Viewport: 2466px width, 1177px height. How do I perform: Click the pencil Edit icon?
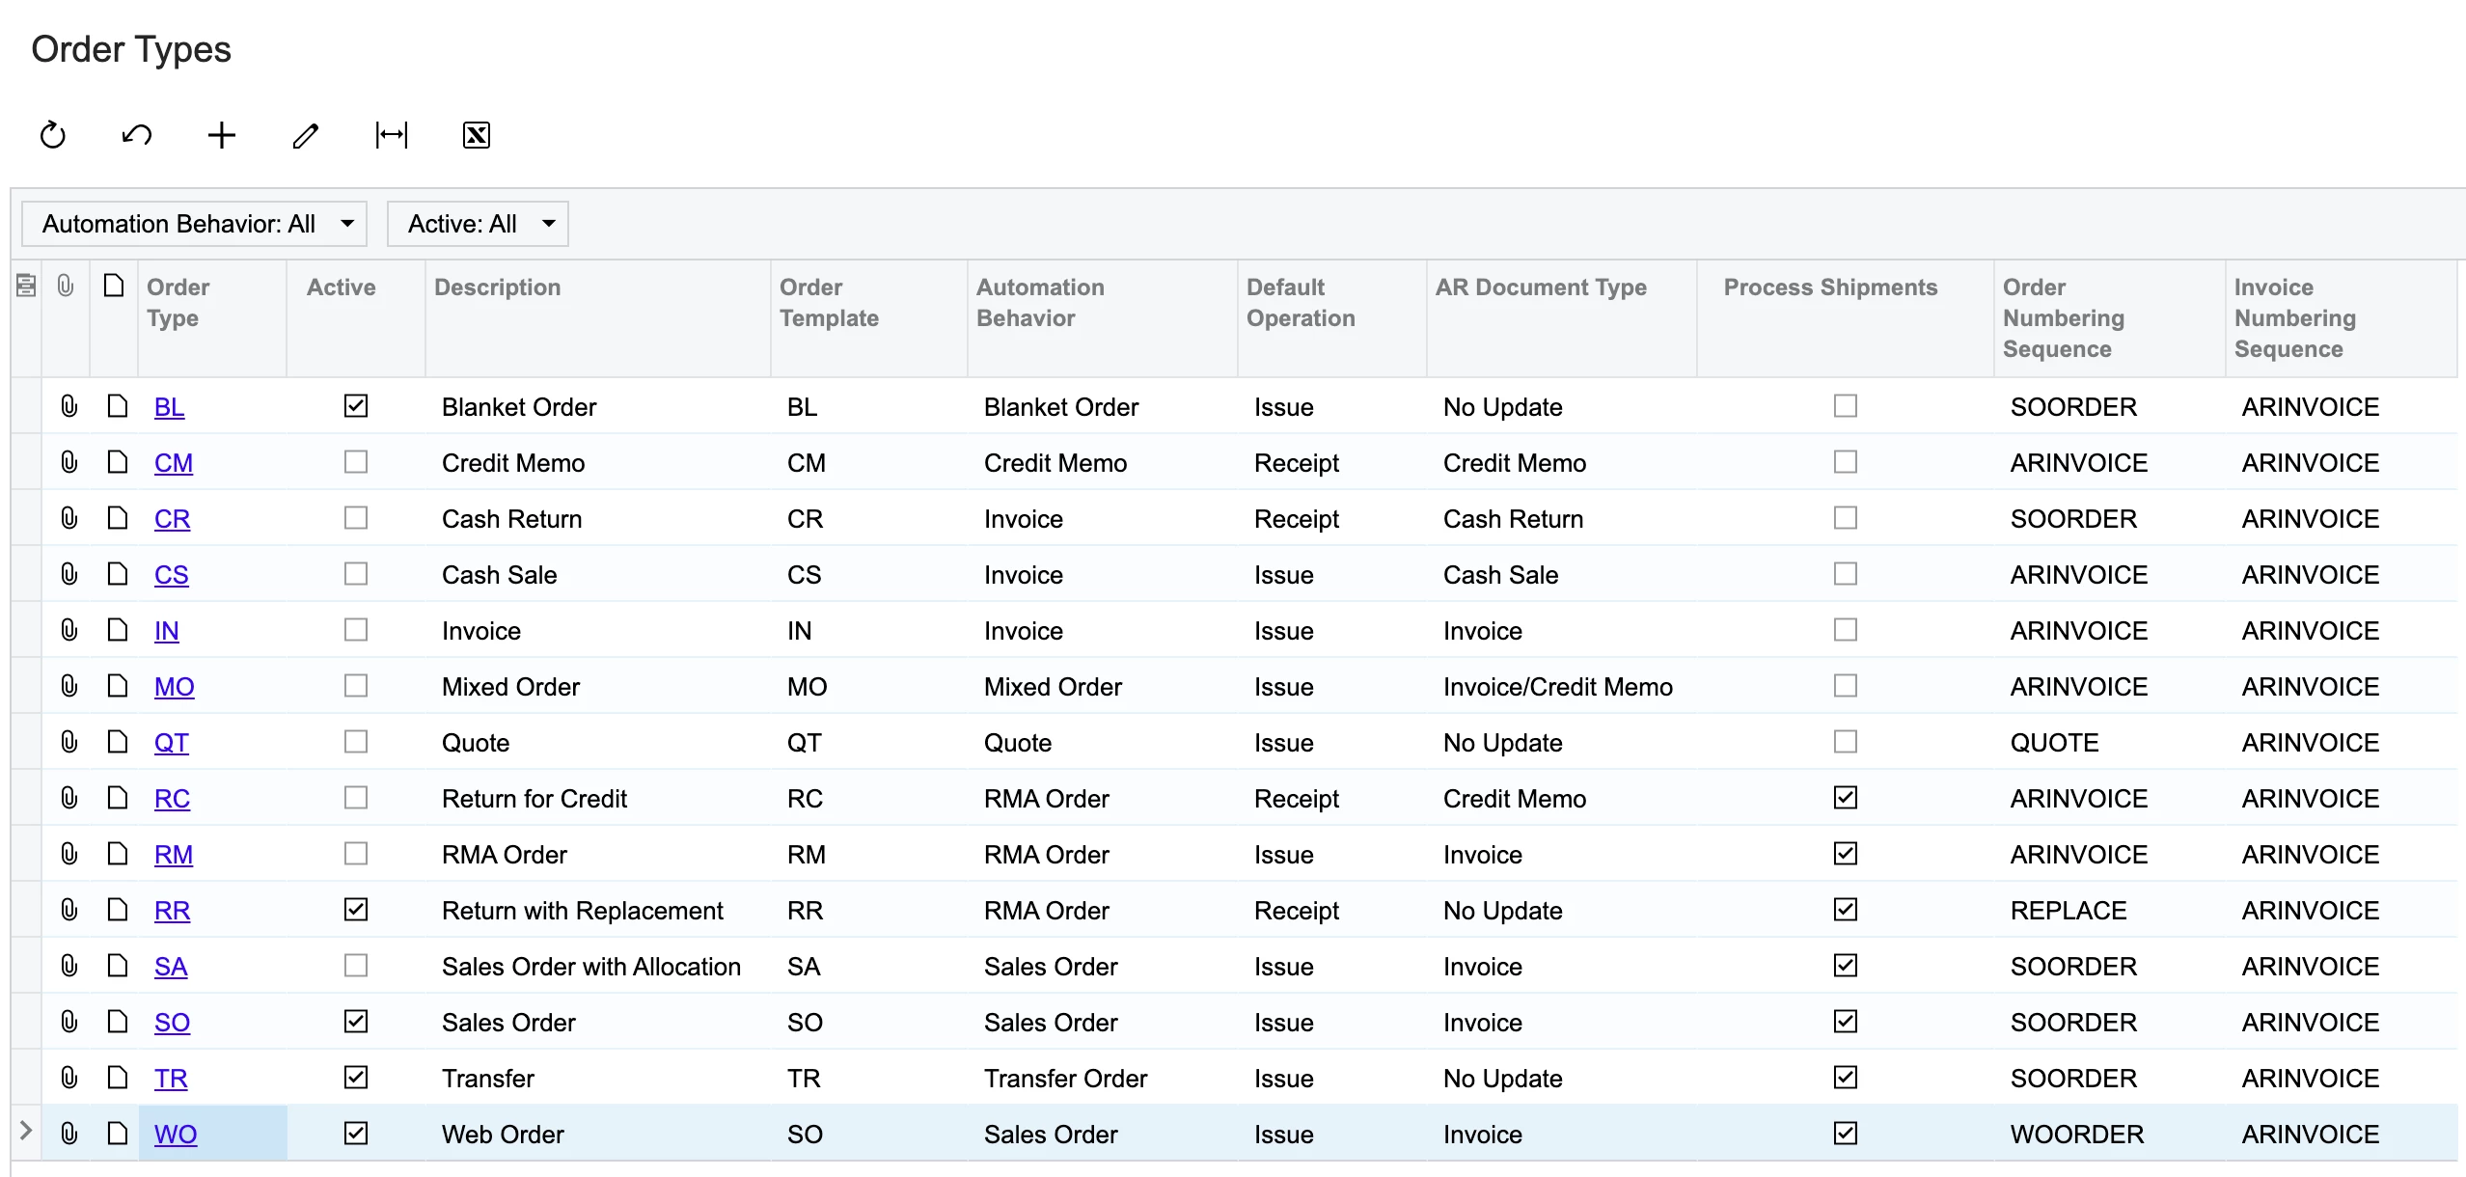click(306, 135)
